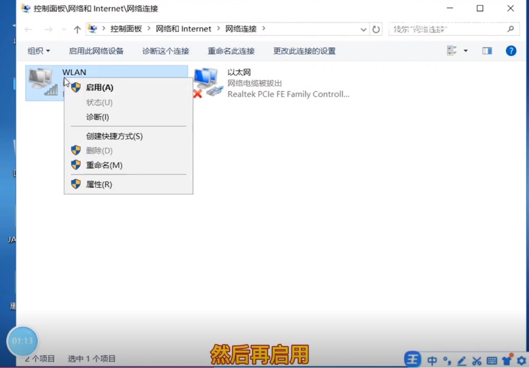Viewport: 529px width, 368px height.
Task: Toggle Chinese/English mode on the input toolbar
Action: pyautogui.click(x=433, y=360)
